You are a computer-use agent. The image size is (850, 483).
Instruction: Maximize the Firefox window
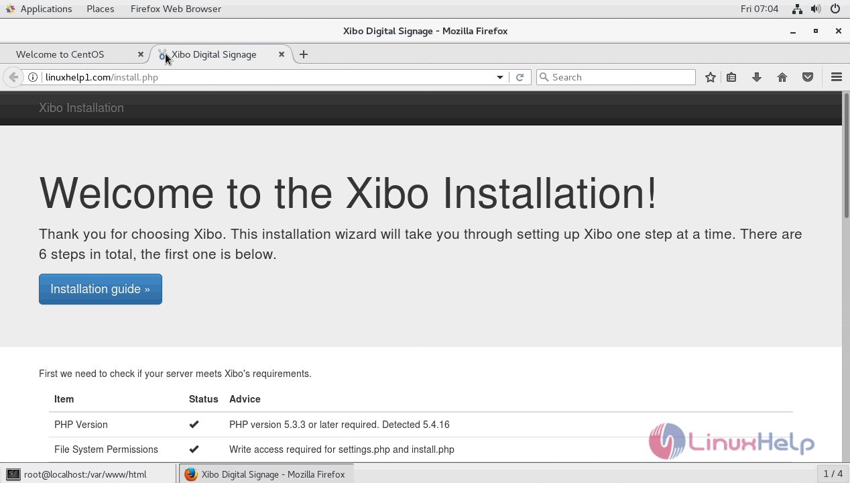pos(816,31)
